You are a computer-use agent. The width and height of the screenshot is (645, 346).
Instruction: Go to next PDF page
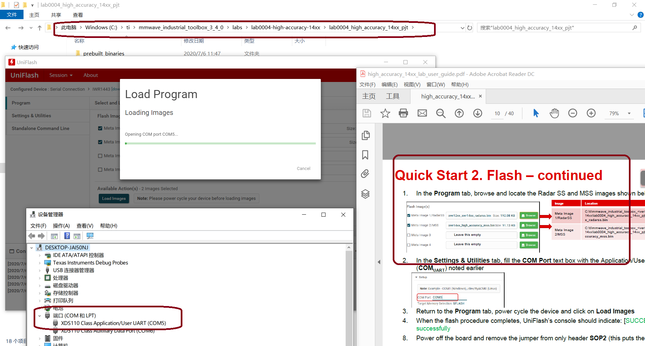coord(478,113)
